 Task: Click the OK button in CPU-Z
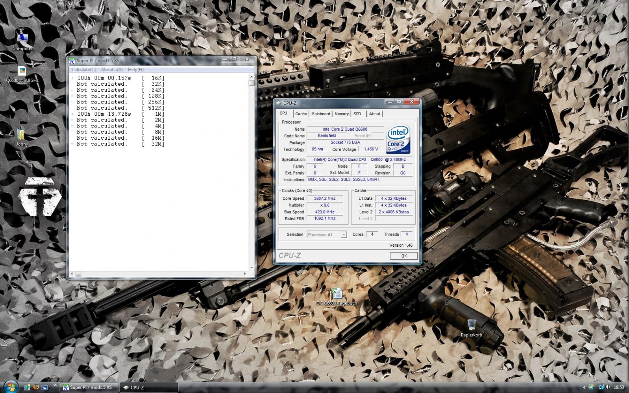[x=404, y=256]
